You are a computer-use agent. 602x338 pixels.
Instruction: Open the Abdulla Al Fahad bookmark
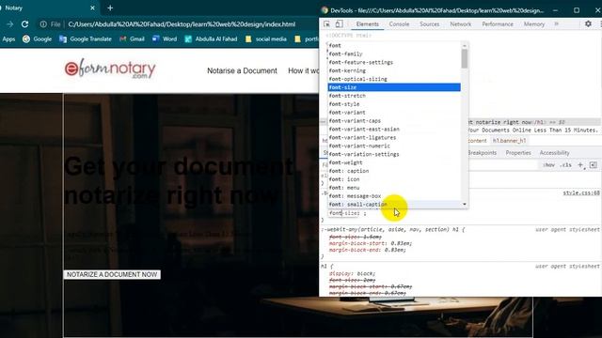tap(211, 38)
